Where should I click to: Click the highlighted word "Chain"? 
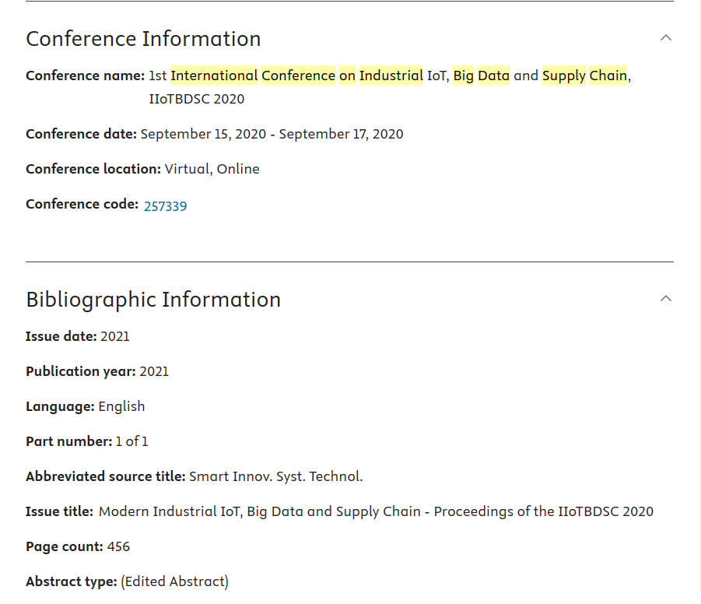click(x=608, y=75)
